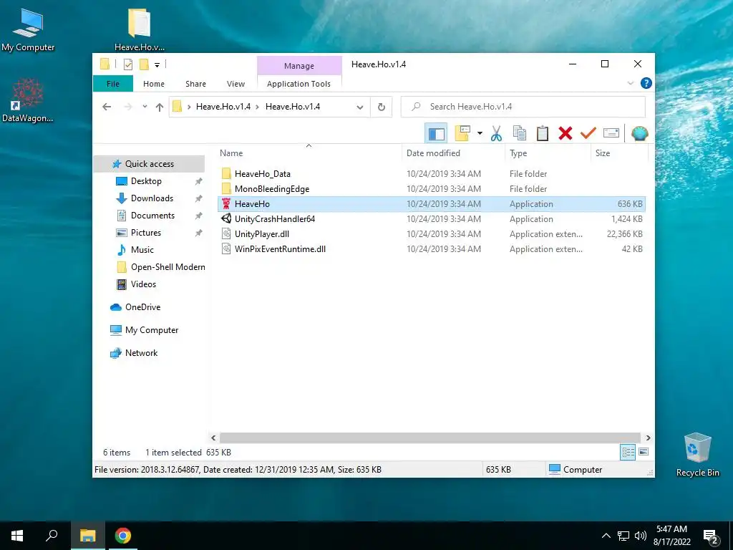Click the properties quick access icon in title bar

coord(127,64)
